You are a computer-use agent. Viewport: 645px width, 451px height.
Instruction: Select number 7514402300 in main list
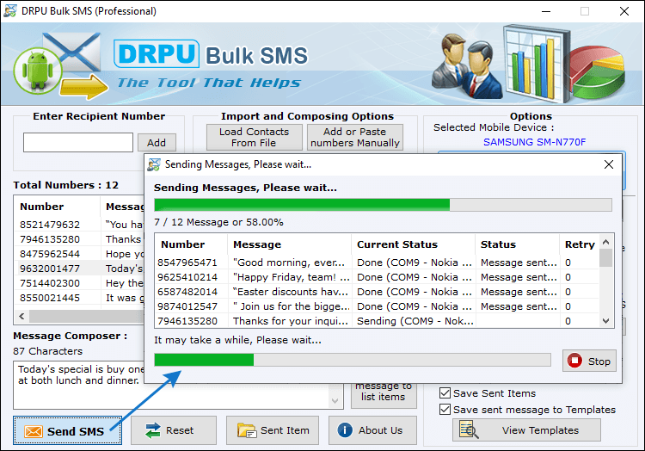[x=50, y=283]
